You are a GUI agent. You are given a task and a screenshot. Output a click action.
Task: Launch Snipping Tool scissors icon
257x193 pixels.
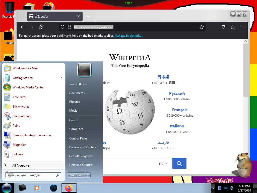[7, 116]
